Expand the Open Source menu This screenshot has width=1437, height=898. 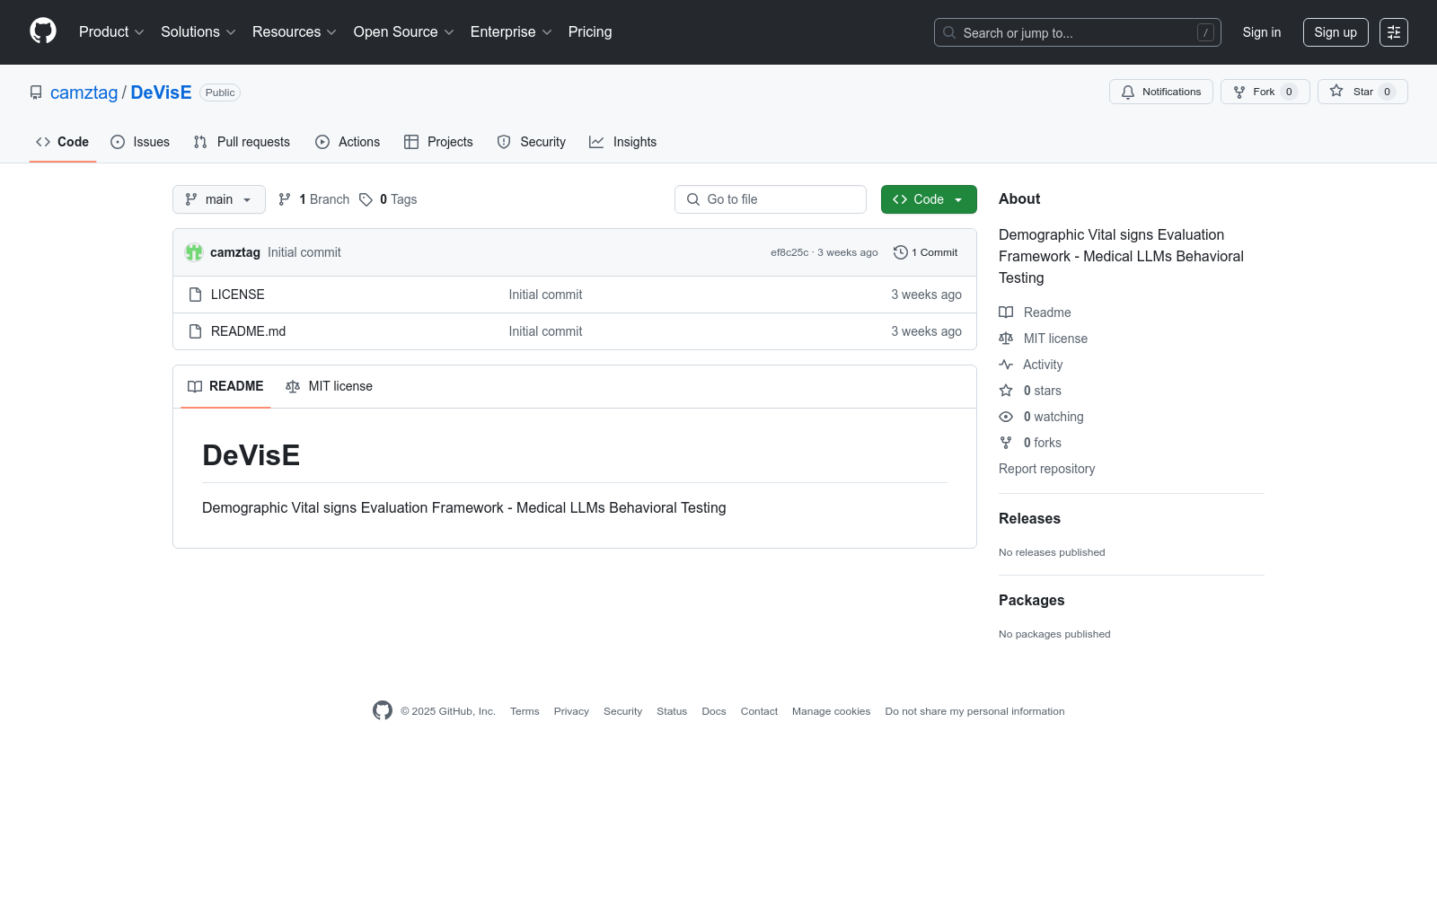pos(403,32)
